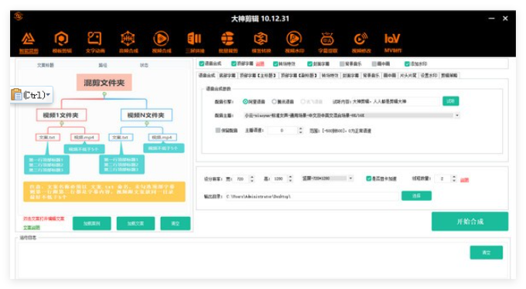This screenshot has height=289, width=526.
Task: Switch to the 设置水印 watermark tab
Action: click(x=429, y=76)
